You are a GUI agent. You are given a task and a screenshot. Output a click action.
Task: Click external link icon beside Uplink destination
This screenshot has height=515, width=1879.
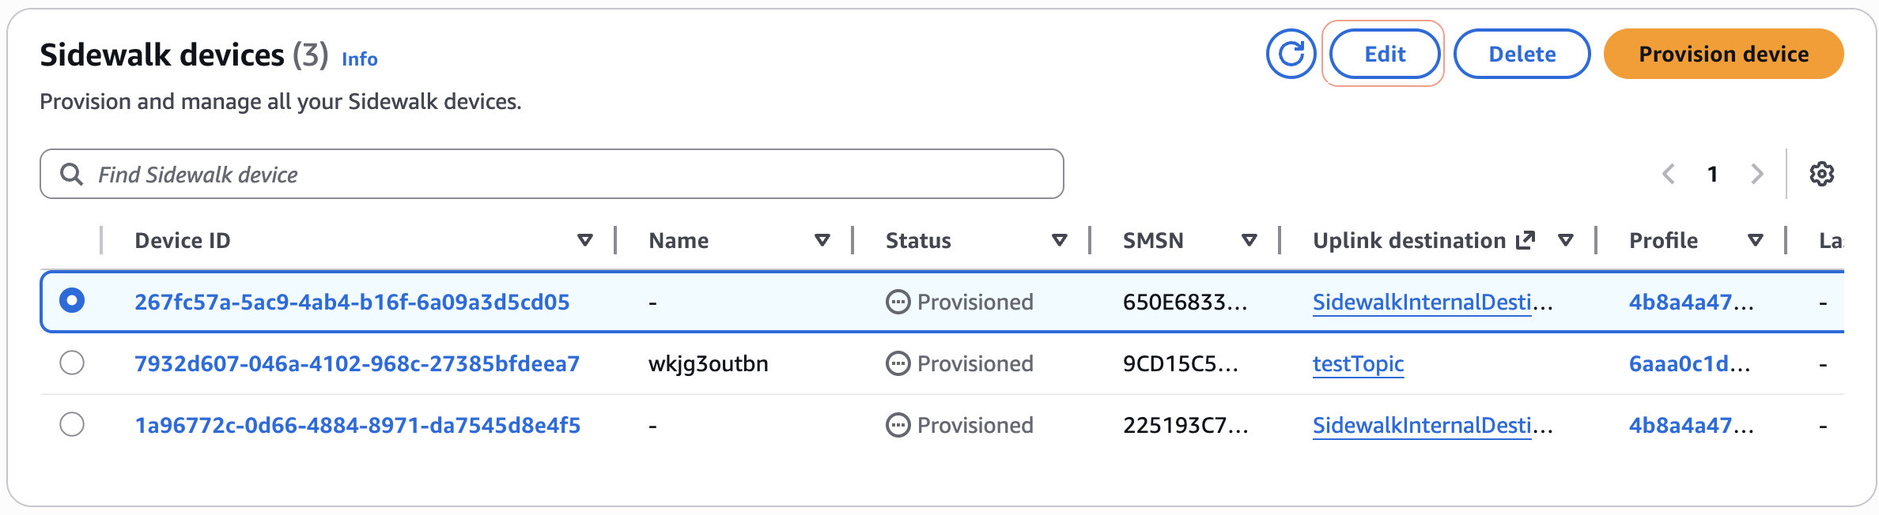[1526, 240]
